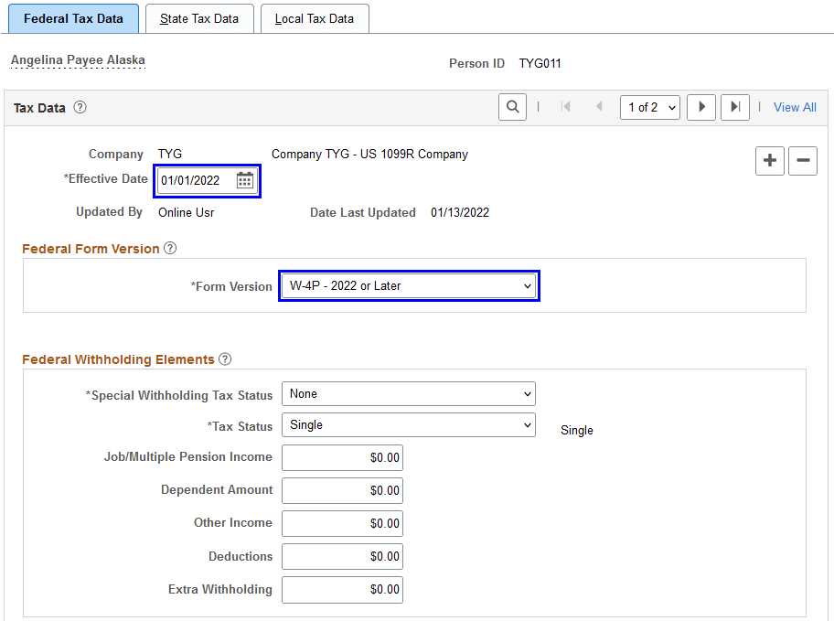This screenshot has height=621, width=834.
Task: Jump to the last Tax Data row
Action: click(734, 107)
